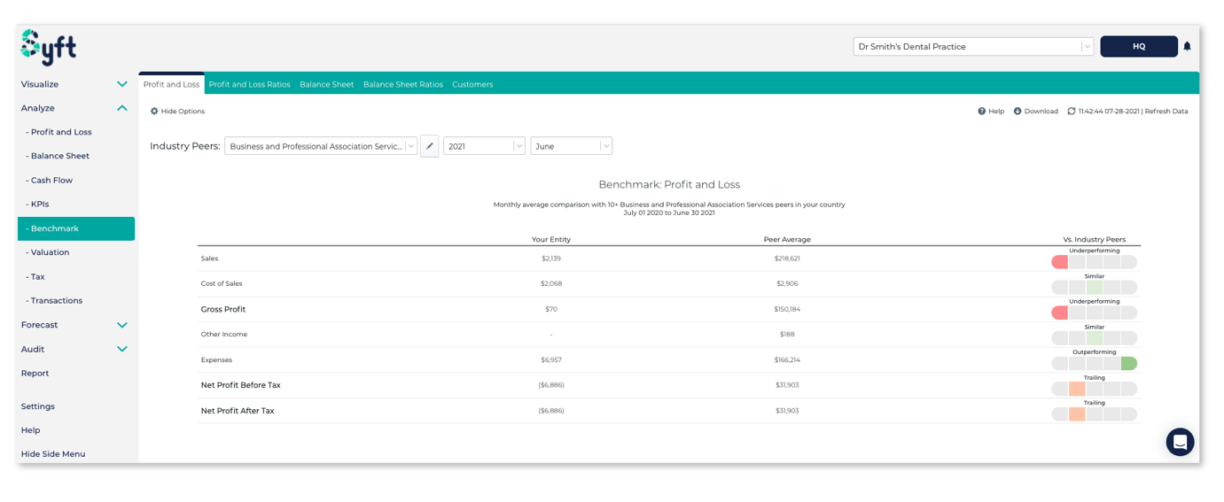The width and height of the screenshot is (1224, 502).
Task: Open Cash Flow in sidebar
Action: (x=50, y=180)
